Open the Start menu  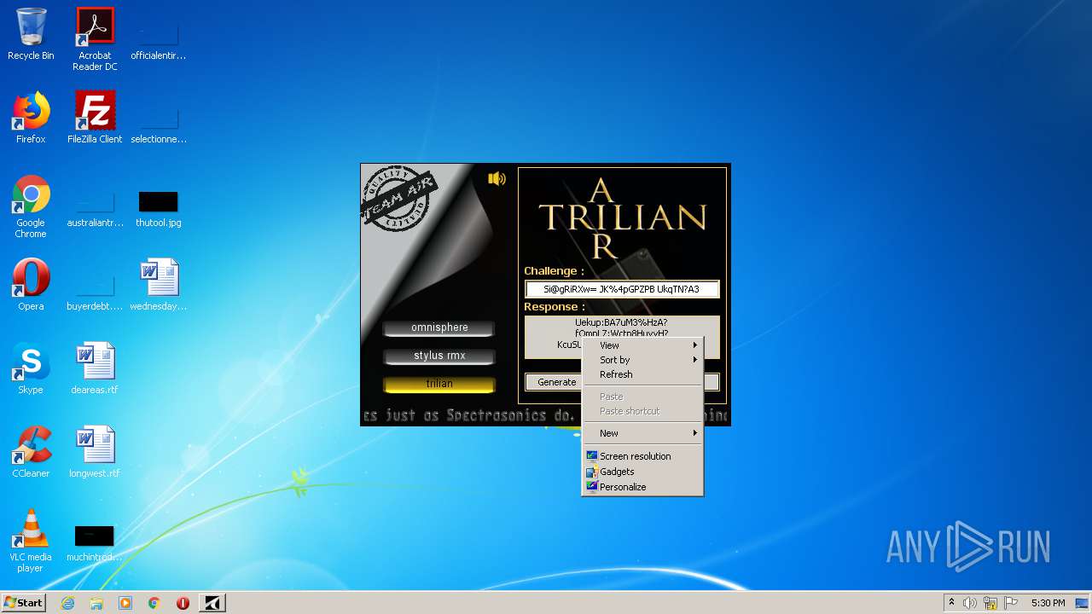pyautogui.click(x=24, y=603)
